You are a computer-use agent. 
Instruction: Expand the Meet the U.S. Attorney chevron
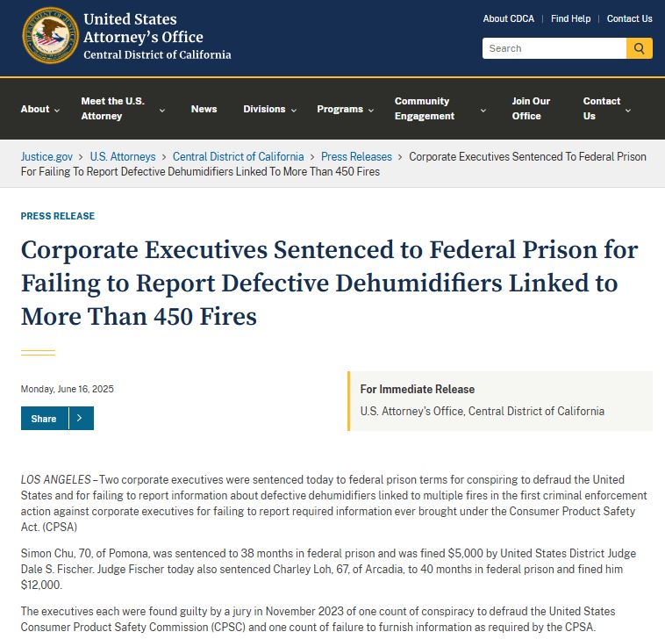162,111
